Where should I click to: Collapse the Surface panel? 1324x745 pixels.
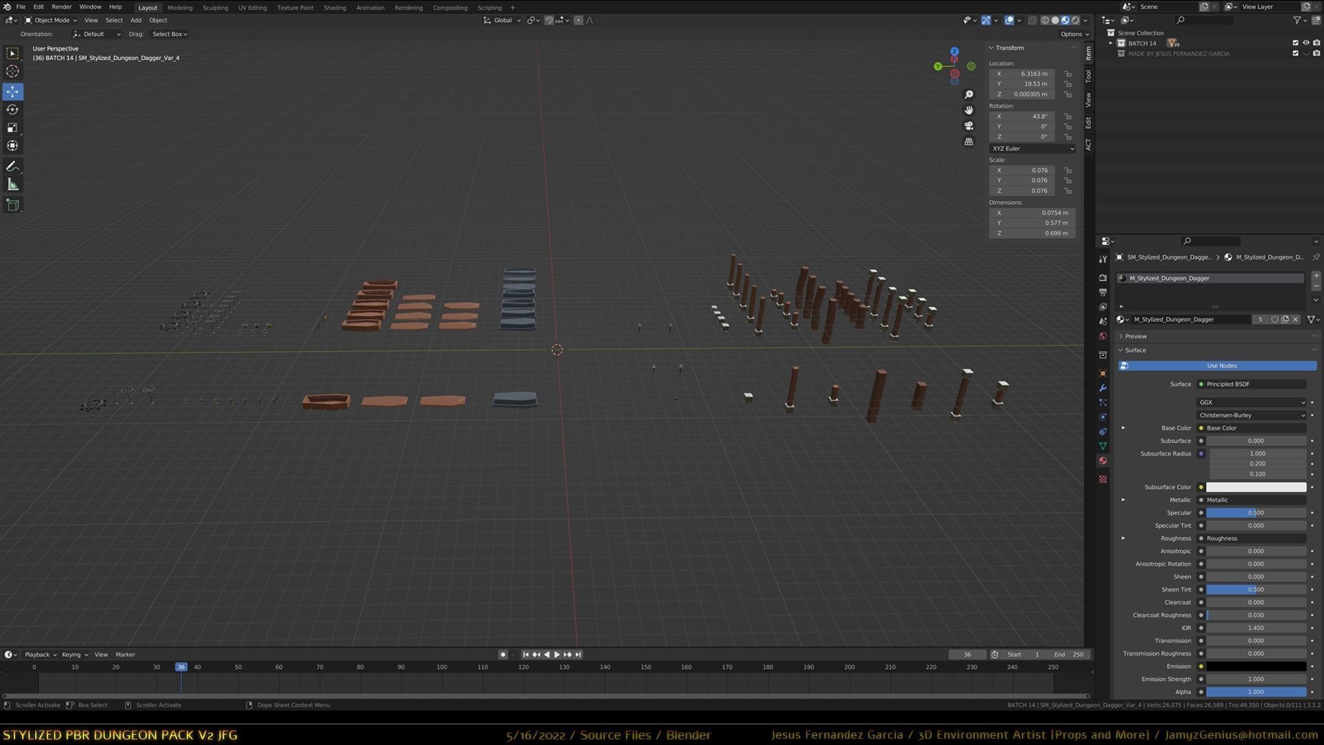click(x=1135, y=350)
